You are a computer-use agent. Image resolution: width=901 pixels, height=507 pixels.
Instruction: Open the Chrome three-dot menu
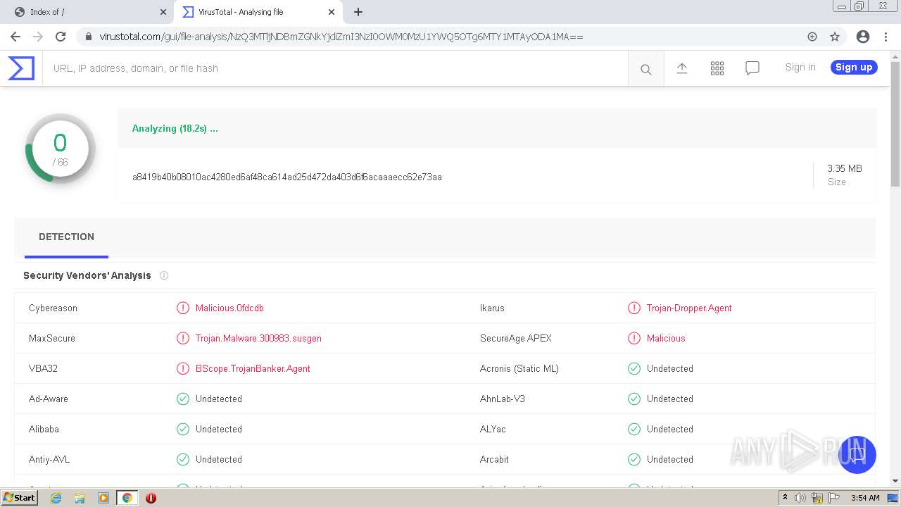(x=886, y=37)
